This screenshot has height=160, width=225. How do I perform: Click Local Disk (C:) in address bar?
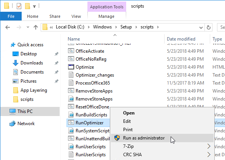click(x=70, y=27)
